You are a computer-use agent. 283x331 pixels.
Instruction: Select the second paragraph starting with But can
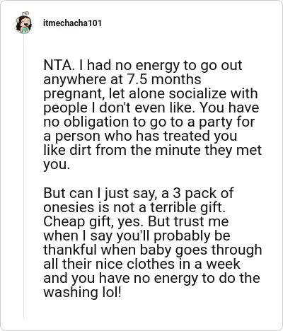click(153, 243)
